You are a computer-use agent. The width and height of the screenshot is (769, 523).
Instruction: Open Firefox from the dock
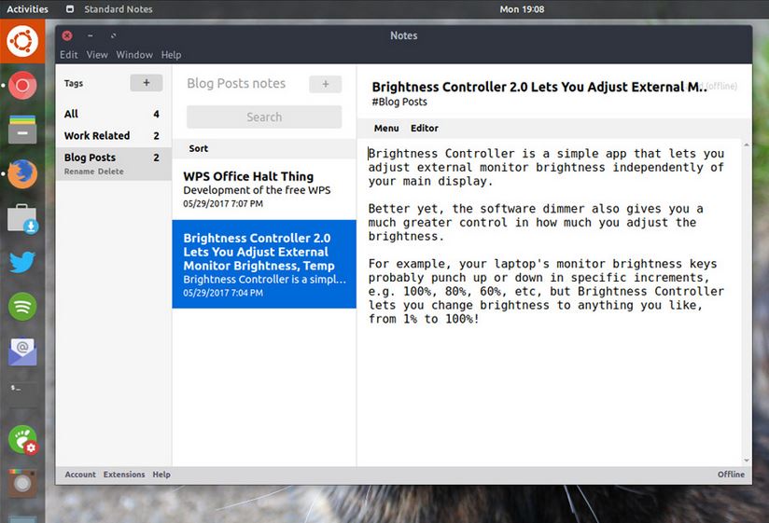[x=22, y=174]
